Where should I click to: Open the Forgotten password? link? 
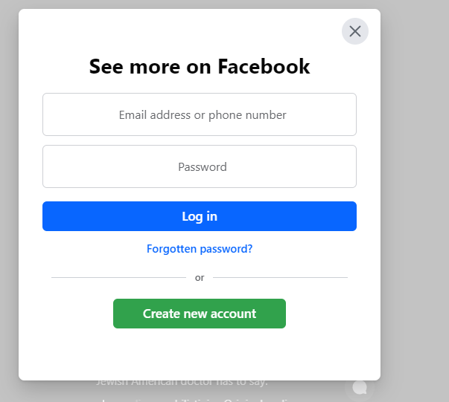point(200,249)
